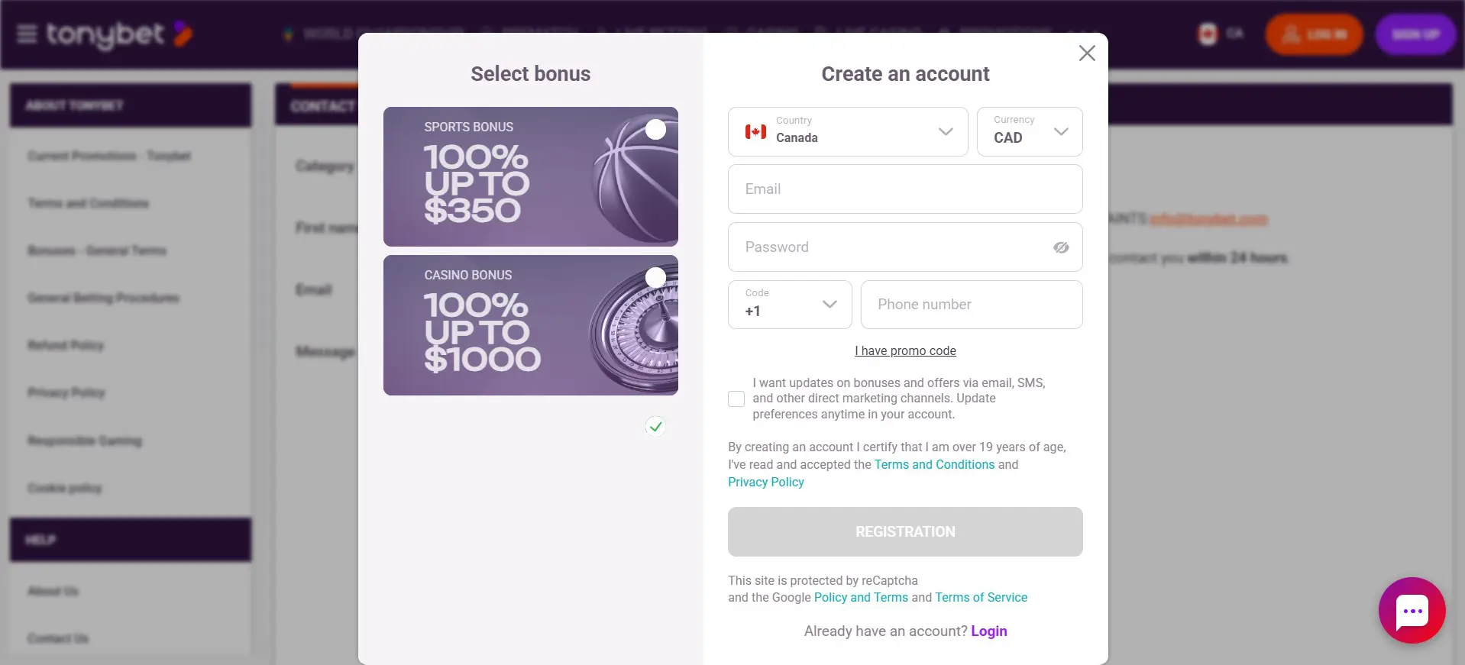Click the tonybet logo
The image size is (1465, 665).
coord(118,34)
